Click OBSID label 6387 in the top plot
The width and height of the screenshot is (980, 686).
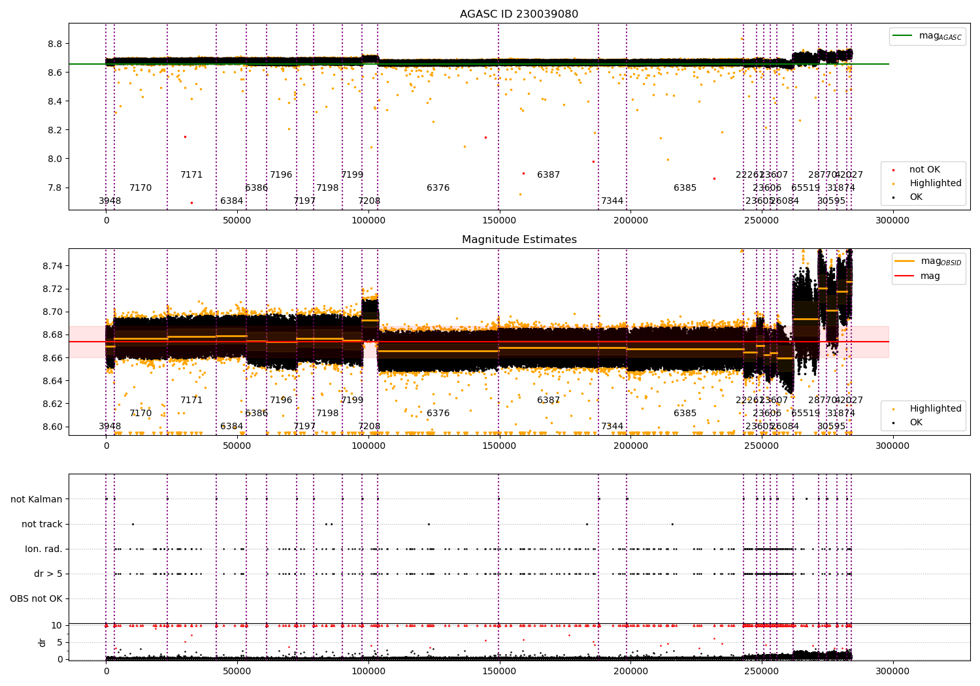coord(548,175)
